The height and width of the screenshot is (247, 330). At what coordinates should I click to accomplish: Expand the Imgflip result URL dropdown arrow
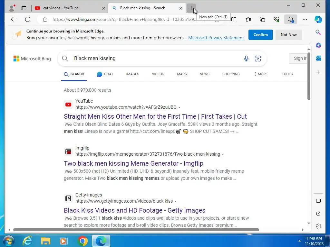pos(223,154)
